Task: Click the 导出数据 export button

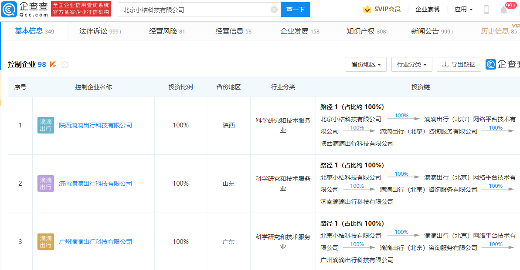Action: [x=459, y=64]
